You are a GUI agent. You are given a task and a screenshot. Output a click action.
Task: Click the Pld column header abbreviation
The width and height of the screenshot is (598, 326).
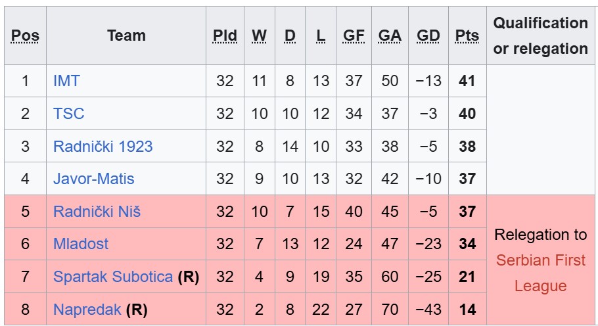coord(225,36)
